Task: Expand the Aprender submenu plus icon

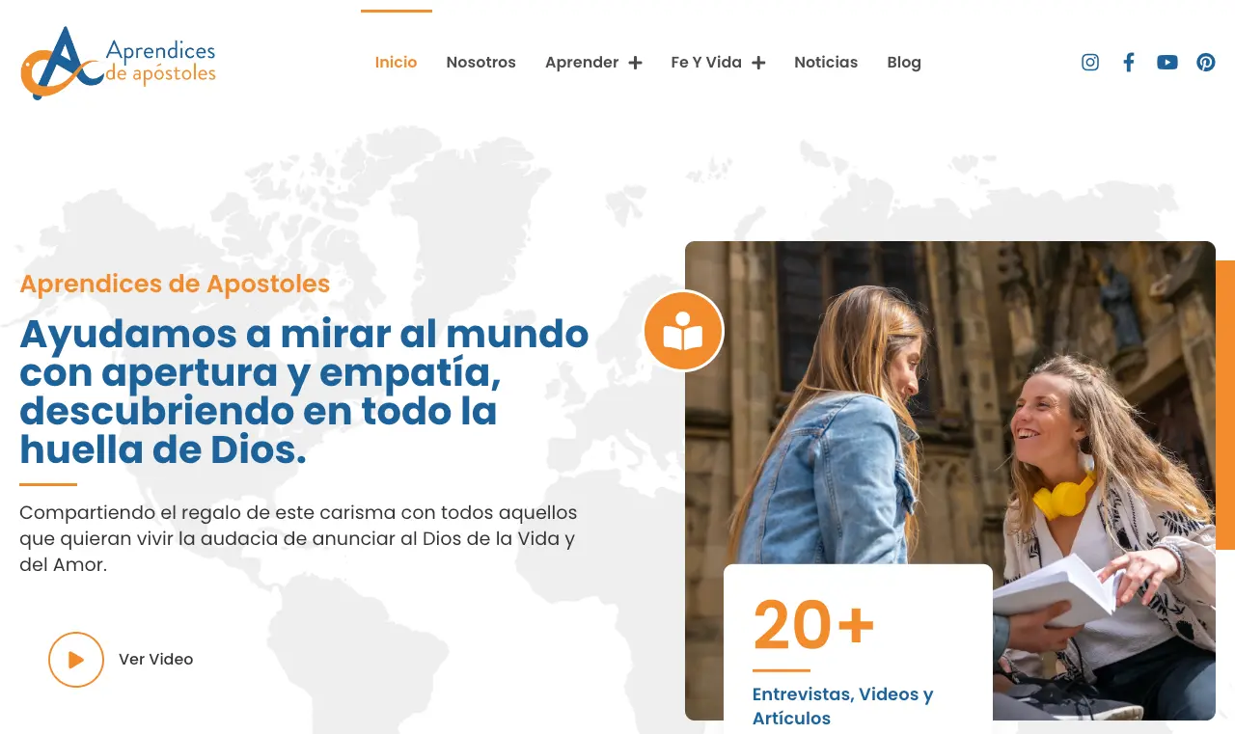Action: pos(635,63)
